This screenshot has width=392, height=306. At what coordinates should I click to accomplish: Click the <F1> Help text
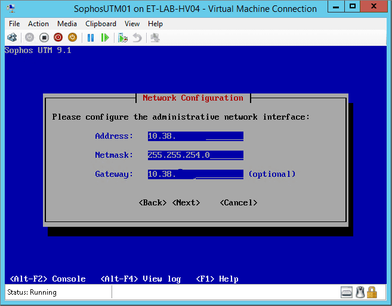click(217, 279)
